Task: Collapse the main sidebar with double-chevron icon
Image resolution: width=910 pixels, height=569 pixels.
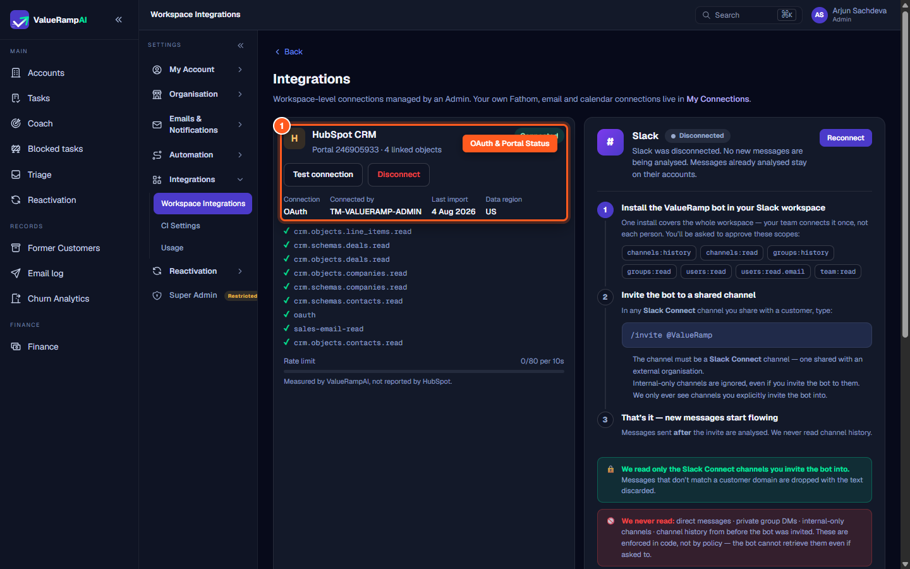Action: pos(119,20)
